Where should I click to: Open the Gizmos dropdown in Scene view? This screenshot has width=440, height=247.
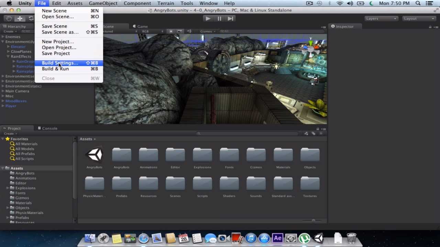coord(208,31)
